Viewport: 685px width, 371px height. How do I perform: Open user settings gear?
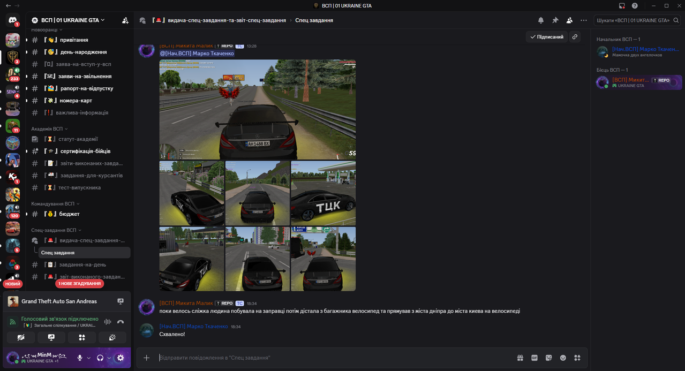click(120, 358)
